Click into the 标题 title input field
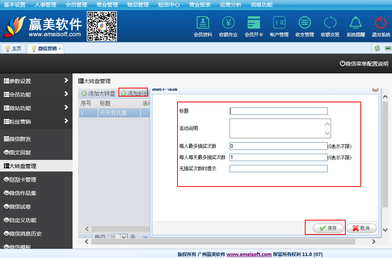 click(x=278, y=111)
